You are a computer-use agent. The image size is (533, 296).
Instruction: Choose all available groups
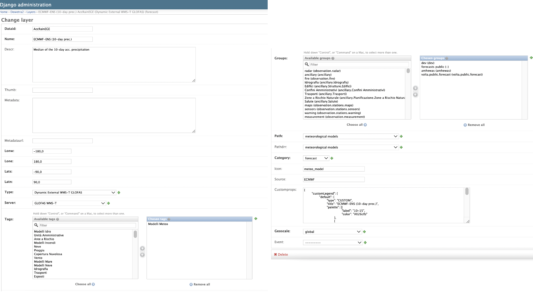[357, 125]
